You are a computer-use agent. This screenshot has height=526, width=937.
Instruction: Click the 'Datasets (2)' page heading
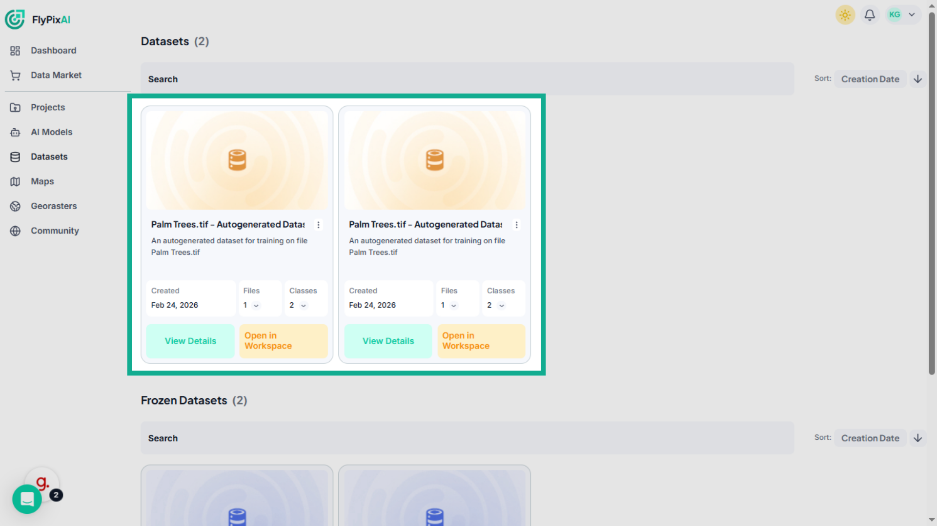pyautogui.click(x=175, y=41)
